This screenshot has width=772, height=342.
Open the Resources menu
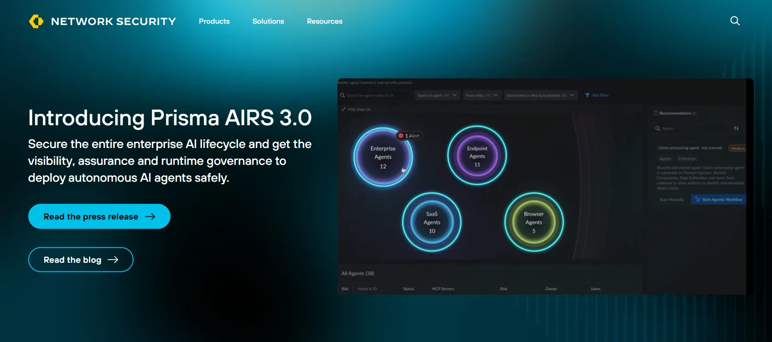pos(325,21)
